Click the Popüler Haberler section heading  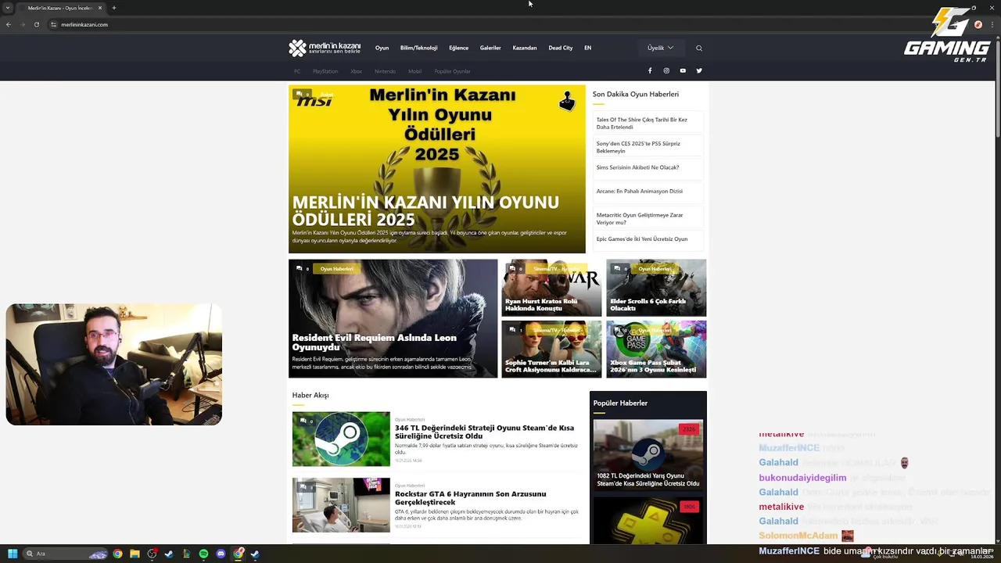(620, 403)
